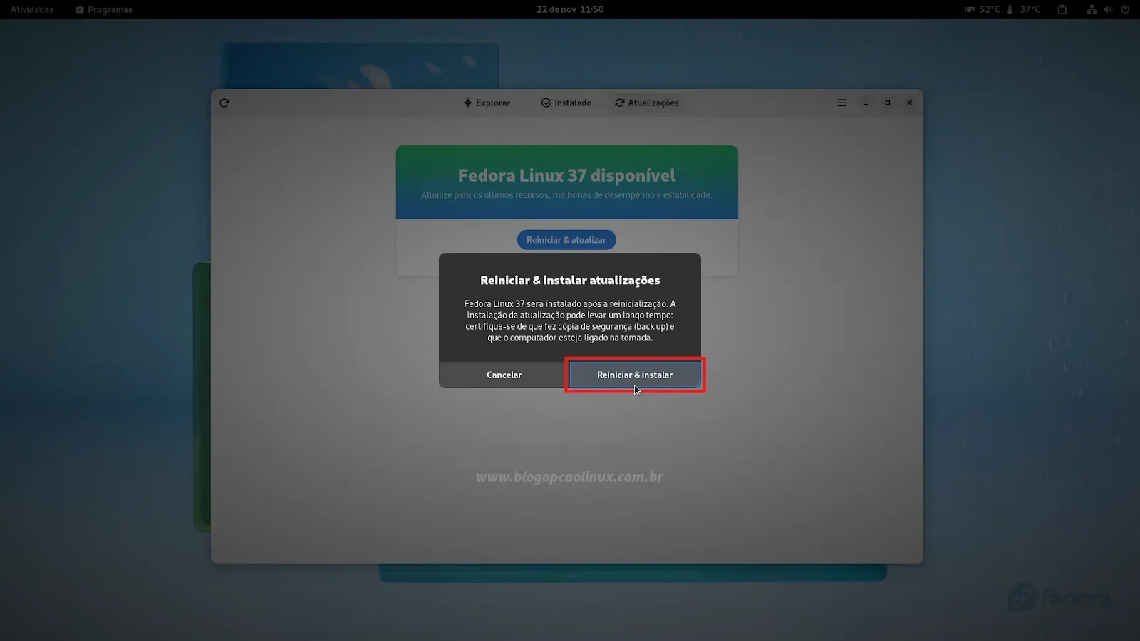Close the Software window

pyautogui.click(x=910, y=103)
